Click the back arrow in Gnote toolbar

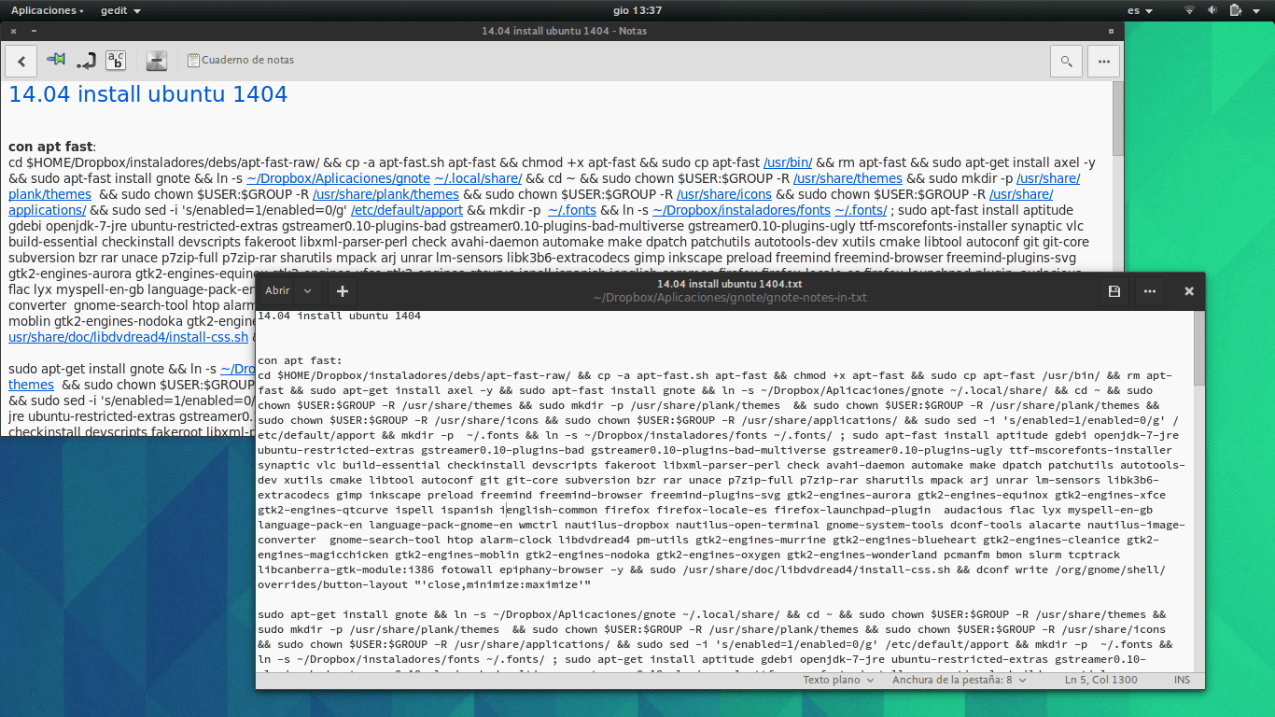[21, 61]
